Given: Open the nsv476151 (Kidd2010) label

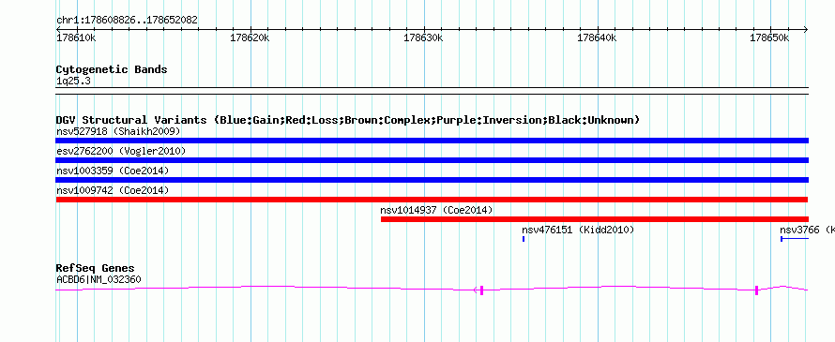Looking at the screenshot, I should point(578,230).
